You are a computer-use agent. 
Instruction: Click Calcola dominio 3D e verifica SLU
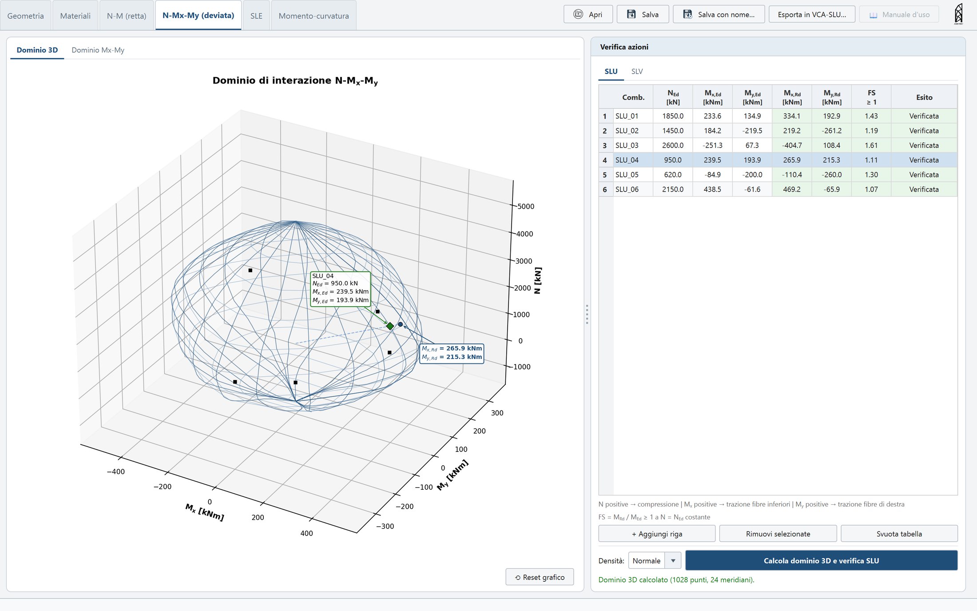coord(821,560)
